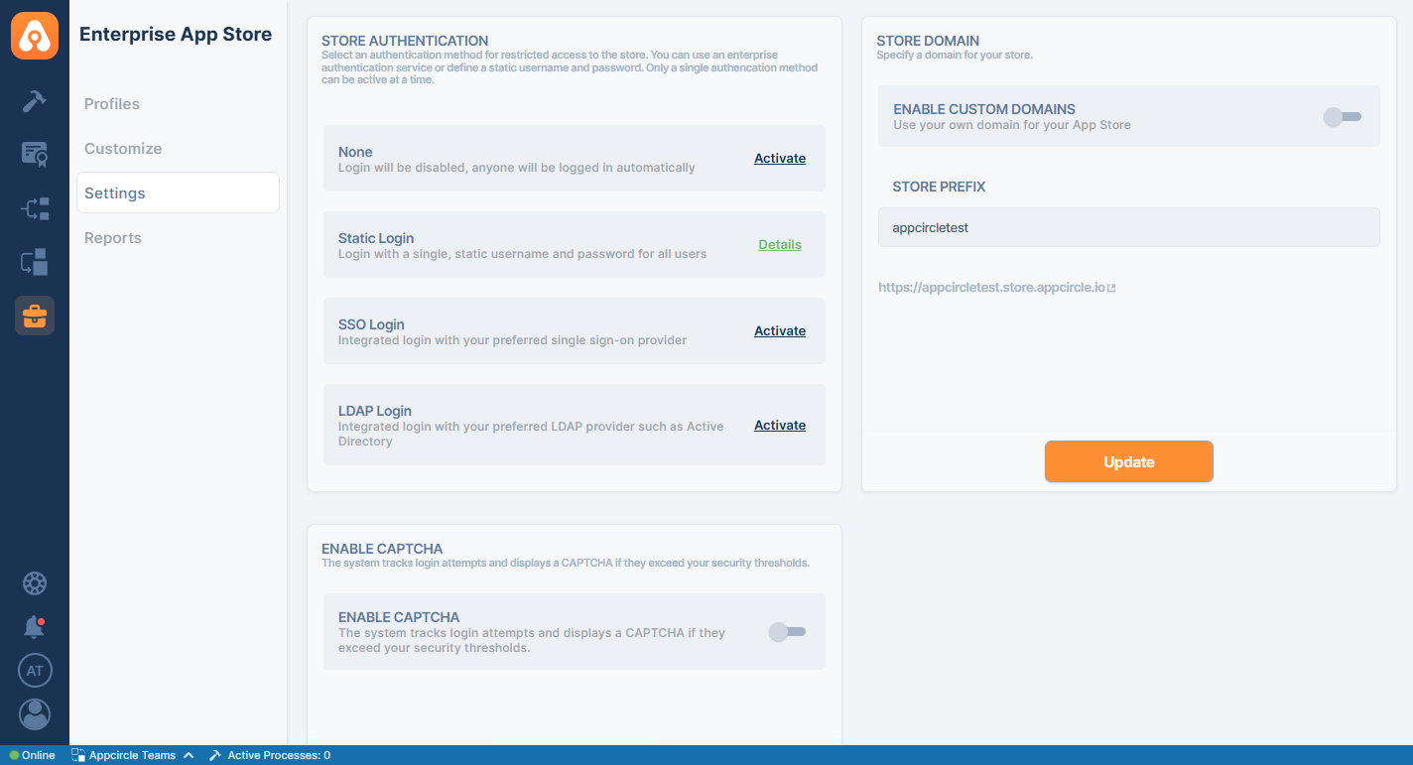The width and height of the screenshot is (1413, 765).
Task: Click the STORE AUTHENTICATION heading
Action: click(x=405, y=41)
